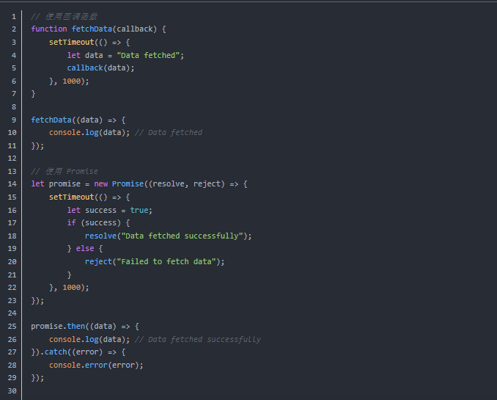Image resolution: width=497 pixels, height=400 pixels.
Task: Click the word reject on line 14
Action: [x=207, y=184]
